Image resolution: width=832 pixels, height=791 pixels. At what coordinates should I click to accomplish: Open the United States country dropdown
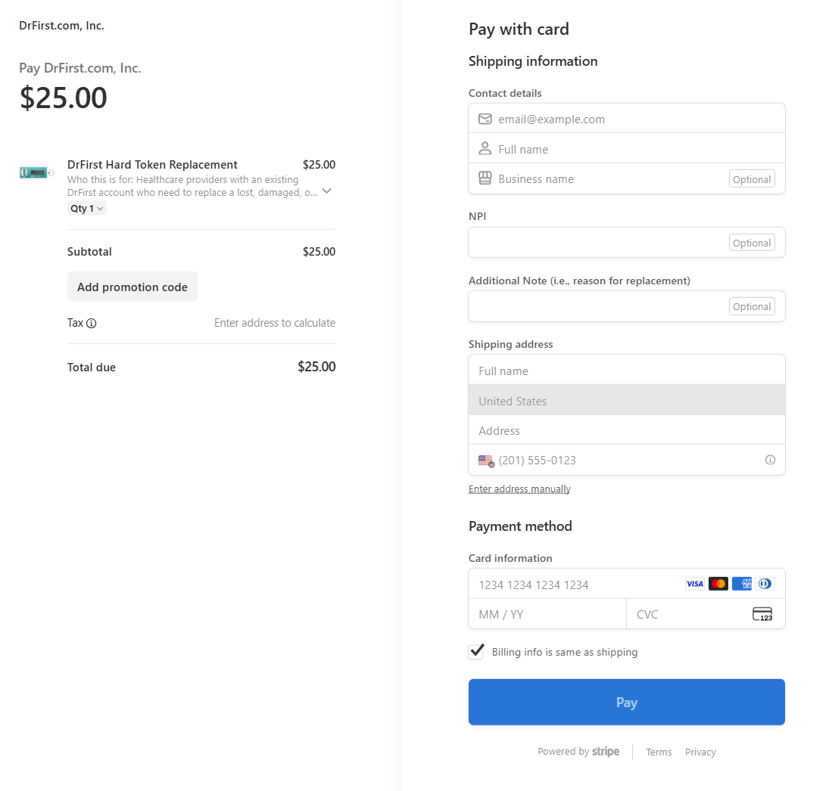[x=627, y=401]
